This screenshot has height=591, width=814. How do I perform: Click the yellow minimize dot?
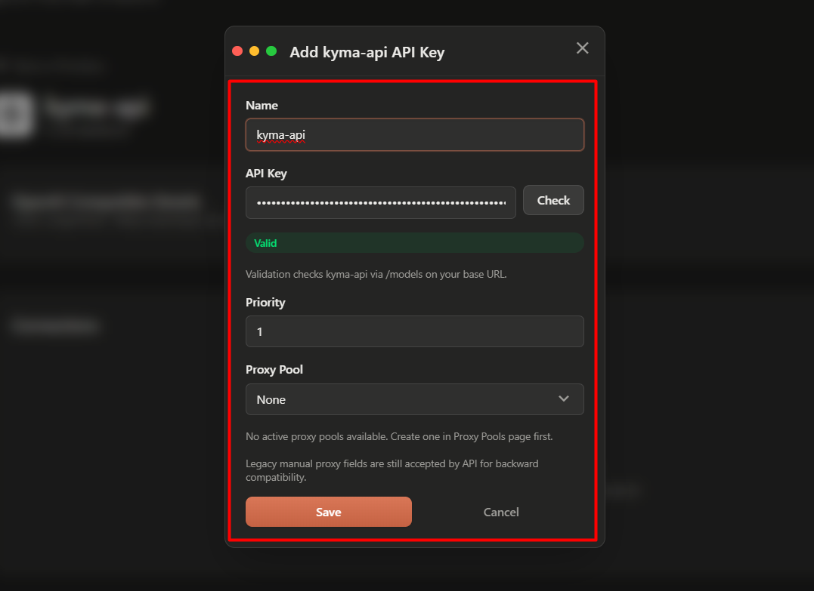[x=254, y=51]
